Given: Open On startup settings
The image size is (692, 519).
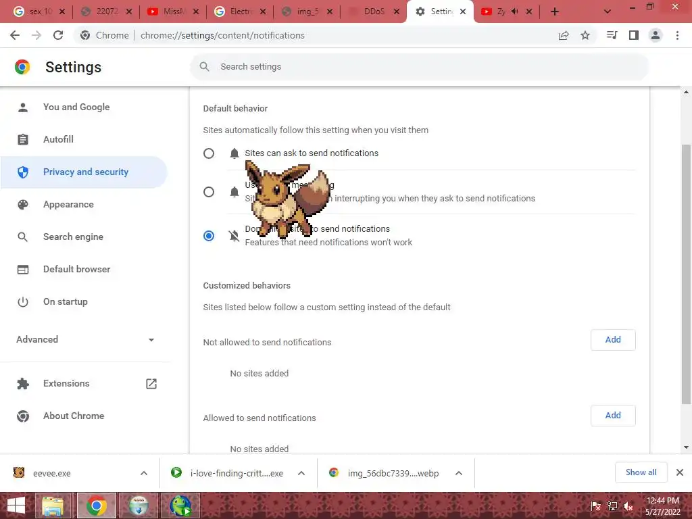Looking at the screenshot, I should click(x=66, y=302).
